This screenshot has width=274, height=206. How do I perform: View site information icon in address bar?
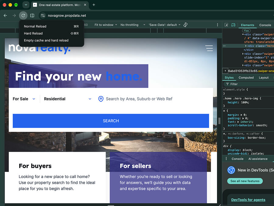(x=43, y=16)
